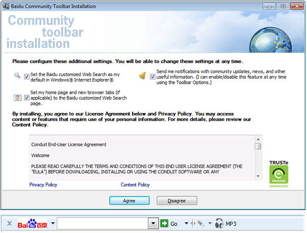Click the license scroll down arrow

[258, 176]
